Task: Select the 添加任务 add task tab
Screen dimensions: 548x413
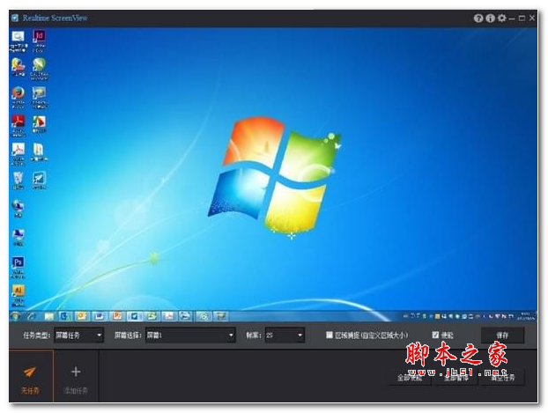Action: [x=76, y=376]
